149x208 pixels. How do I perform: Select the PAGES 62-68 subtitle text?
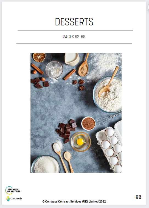74,37
